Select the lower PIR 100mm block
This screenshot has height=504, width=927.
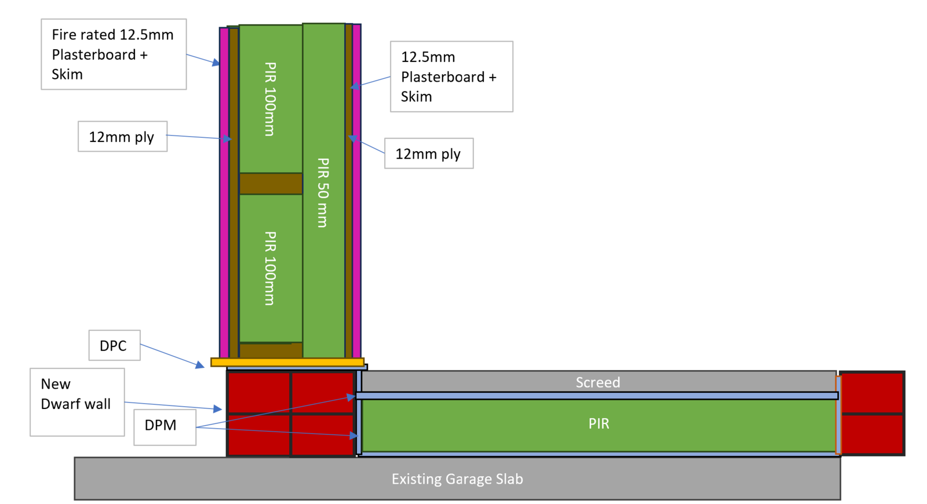(270, 268)
